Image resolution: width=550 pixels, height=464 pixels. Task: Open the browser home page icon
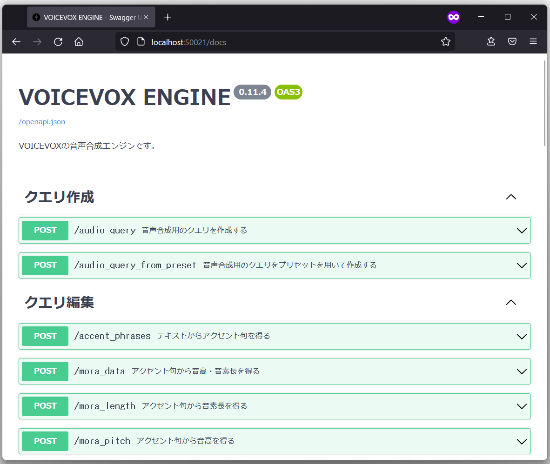(79, 42)
